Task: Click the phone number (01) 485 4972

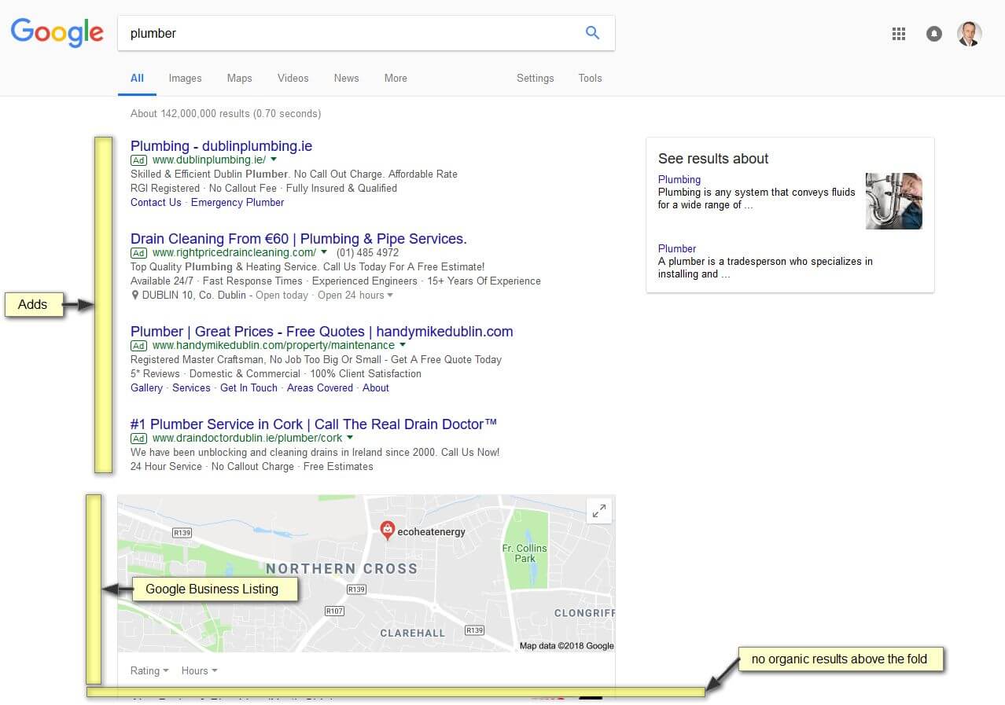Action: [x=367, y=252]
